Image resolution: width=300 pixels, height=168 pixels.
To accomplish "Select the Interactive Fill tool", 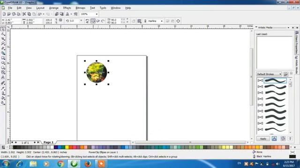I will coord(3,103).
